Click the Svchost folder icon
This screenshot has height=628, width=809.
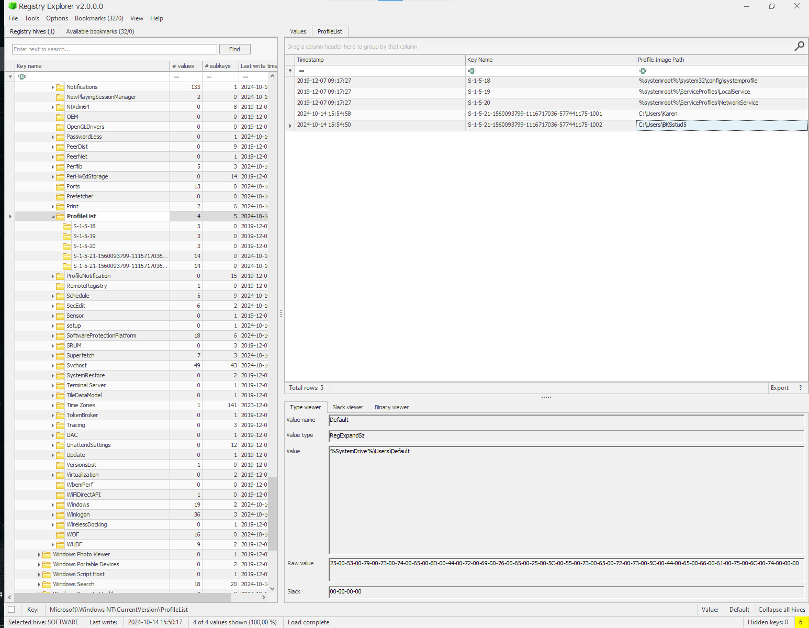(x=60, y=365)
